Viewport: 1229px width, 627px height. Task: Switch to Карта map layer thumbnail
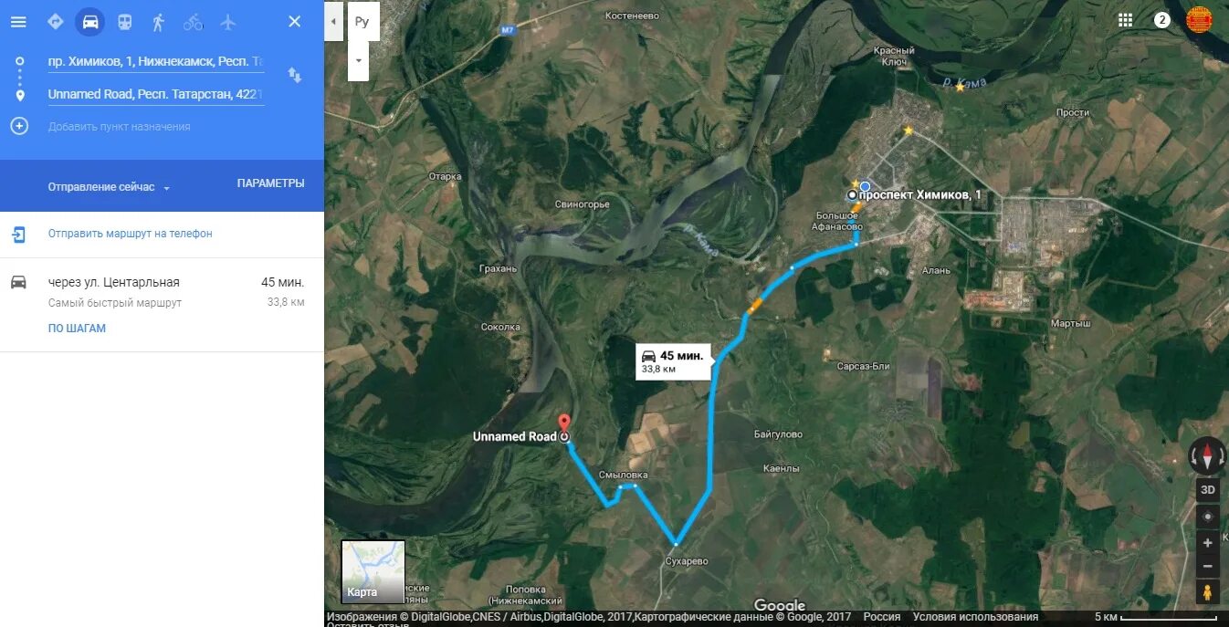373,571
